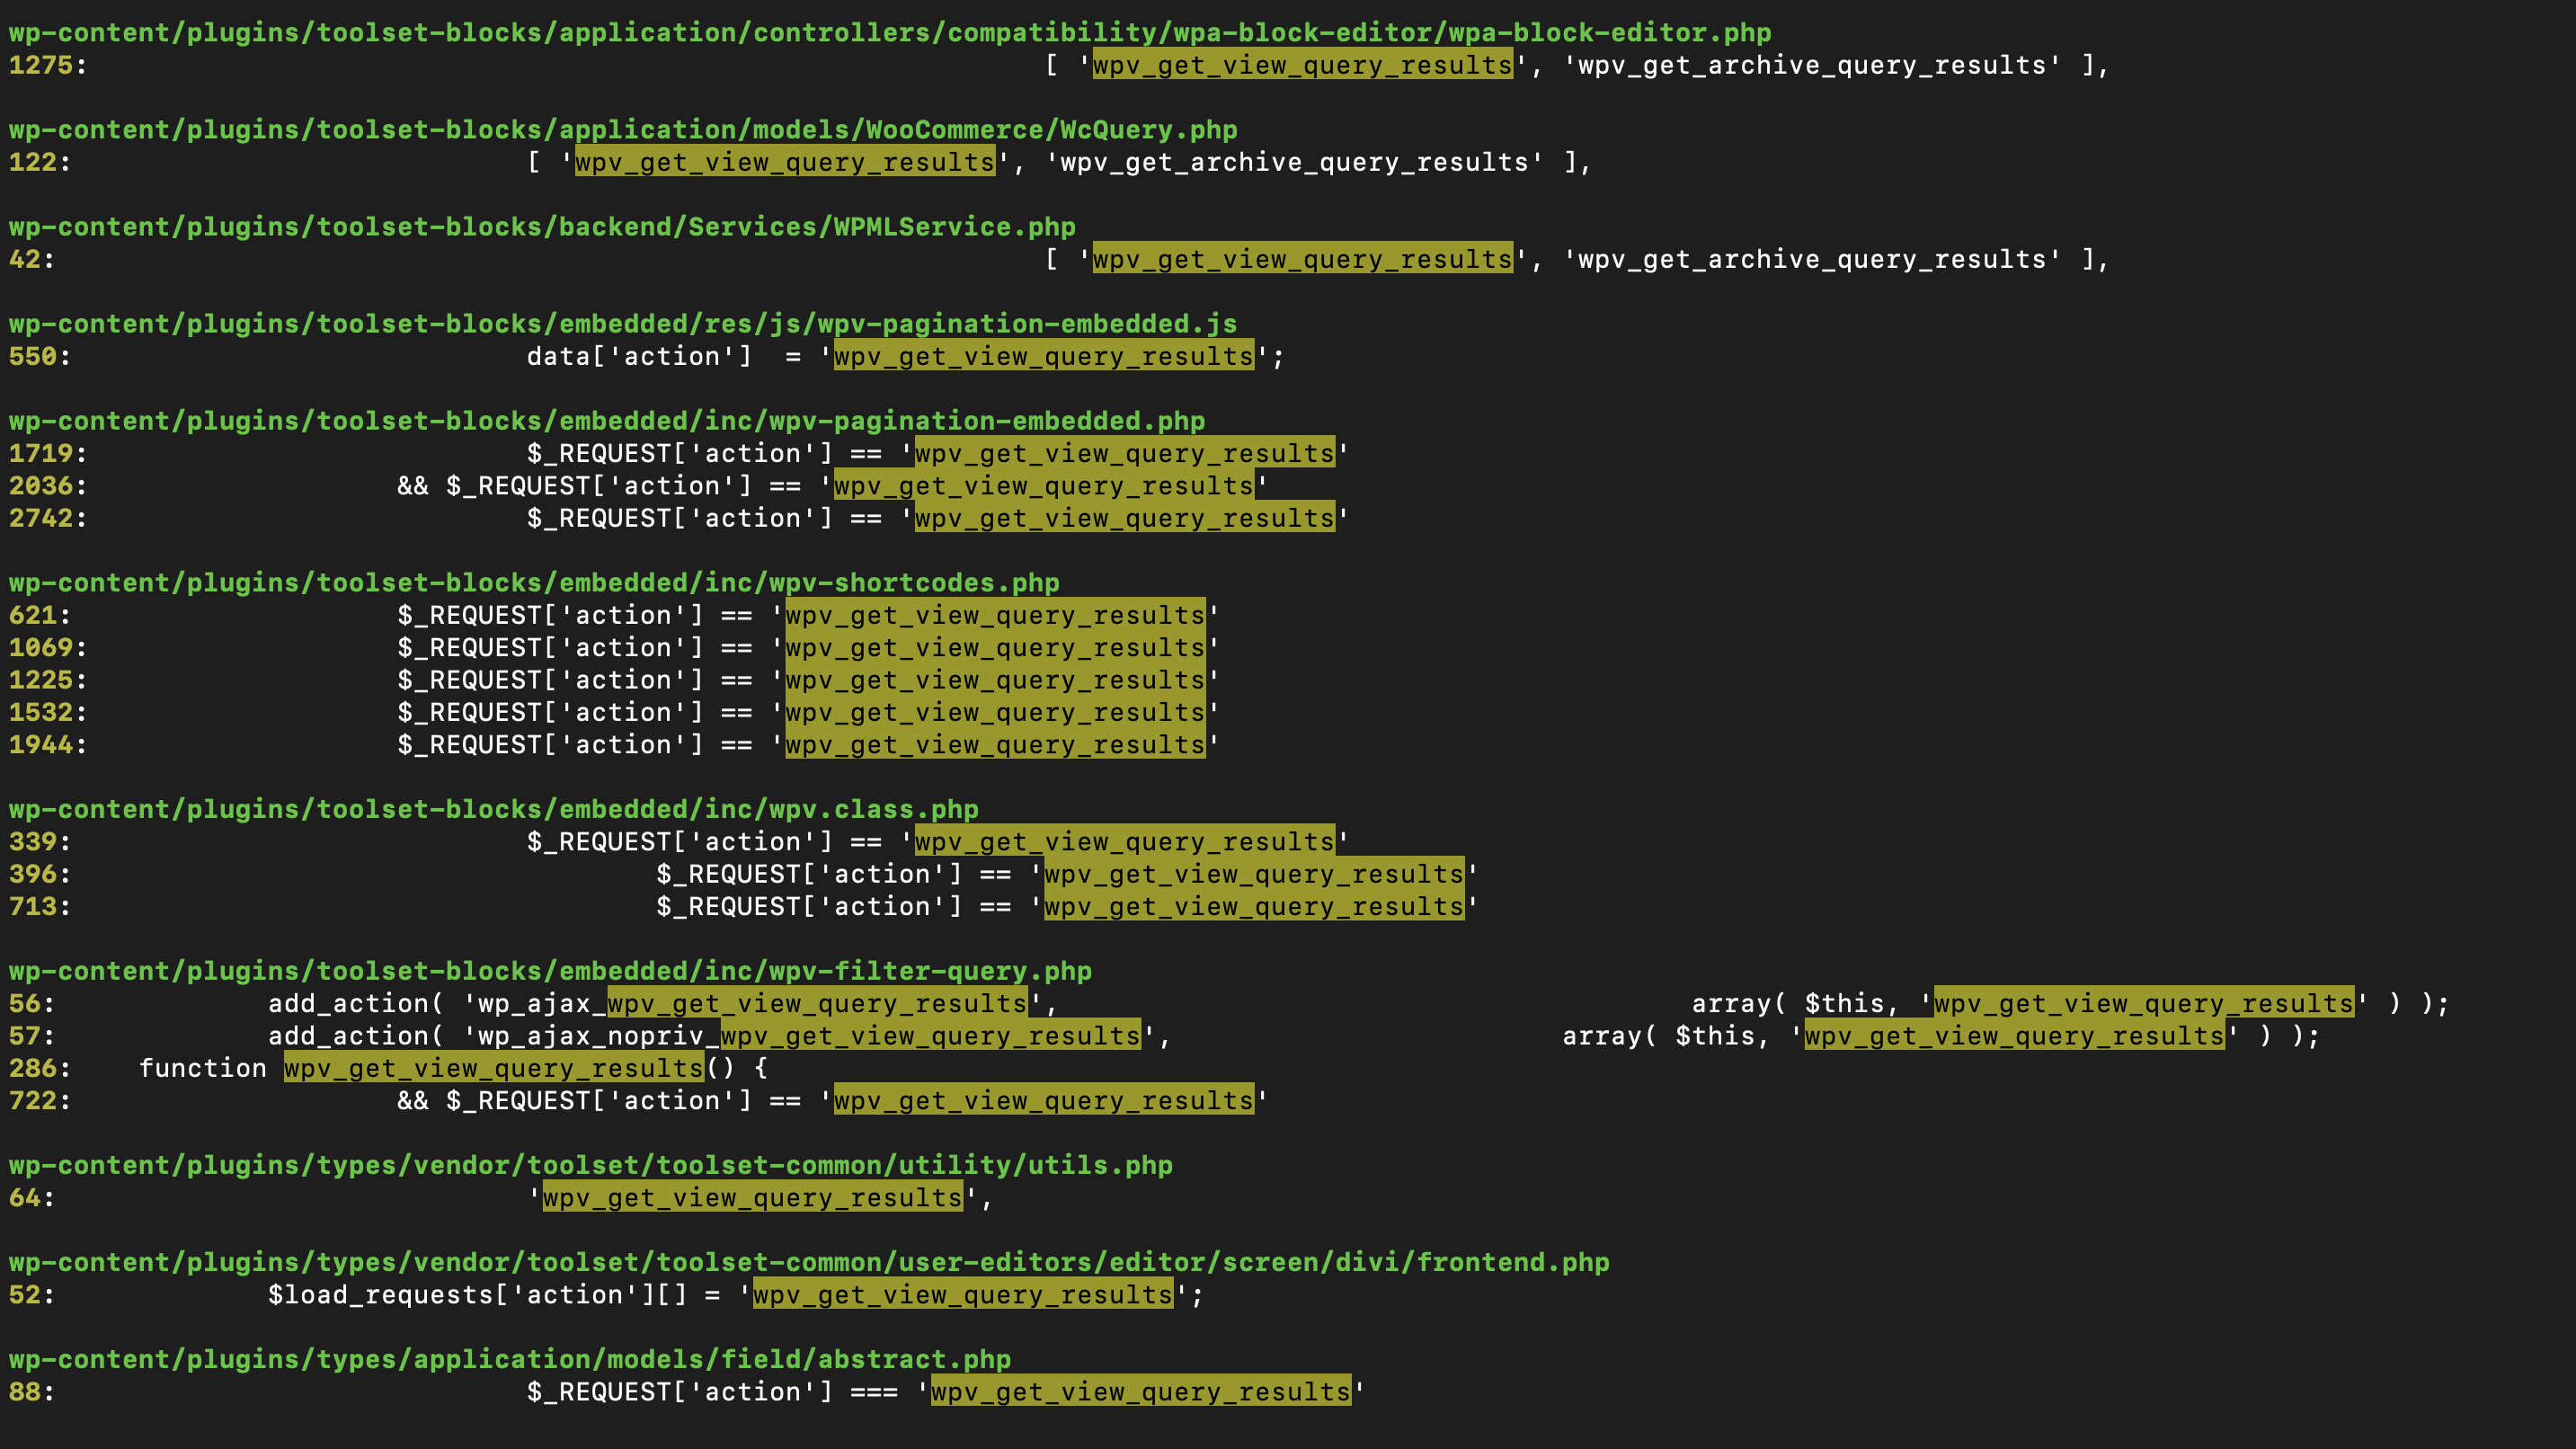The width and height of the screenshot is (2576, 1449).
Task: Select line number 1532
Action: pyautogui.click(x=40, y=712)
